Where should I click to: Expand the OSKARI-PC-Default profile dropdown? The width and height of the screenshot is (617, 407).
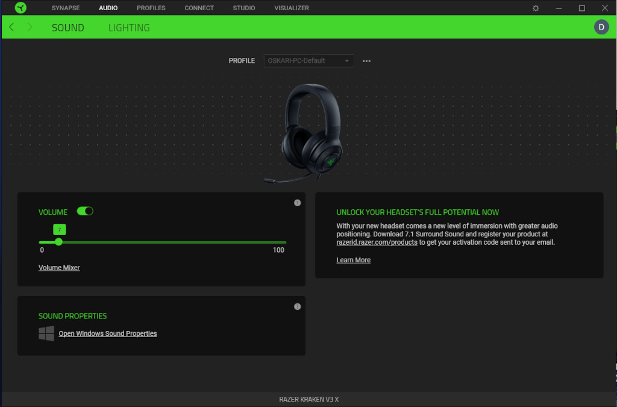click(308, 61)
